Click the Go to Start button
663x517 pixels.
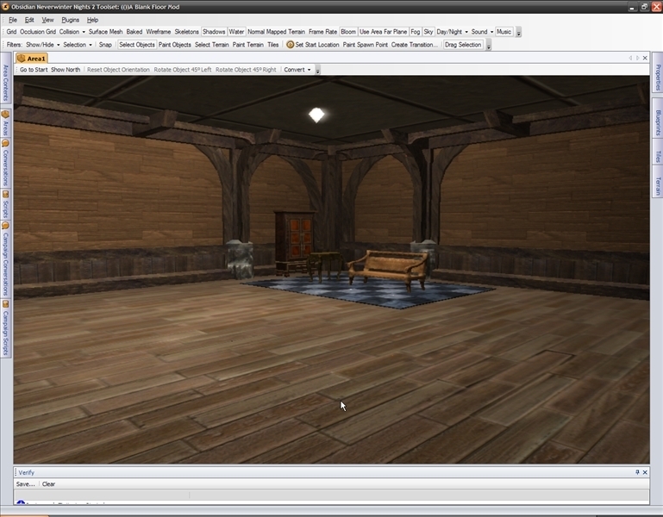click(x=34, y=70)
